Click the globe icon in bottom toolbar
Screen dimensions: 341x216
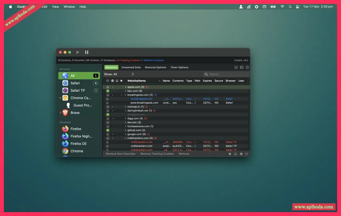click(x=241, y=154)
